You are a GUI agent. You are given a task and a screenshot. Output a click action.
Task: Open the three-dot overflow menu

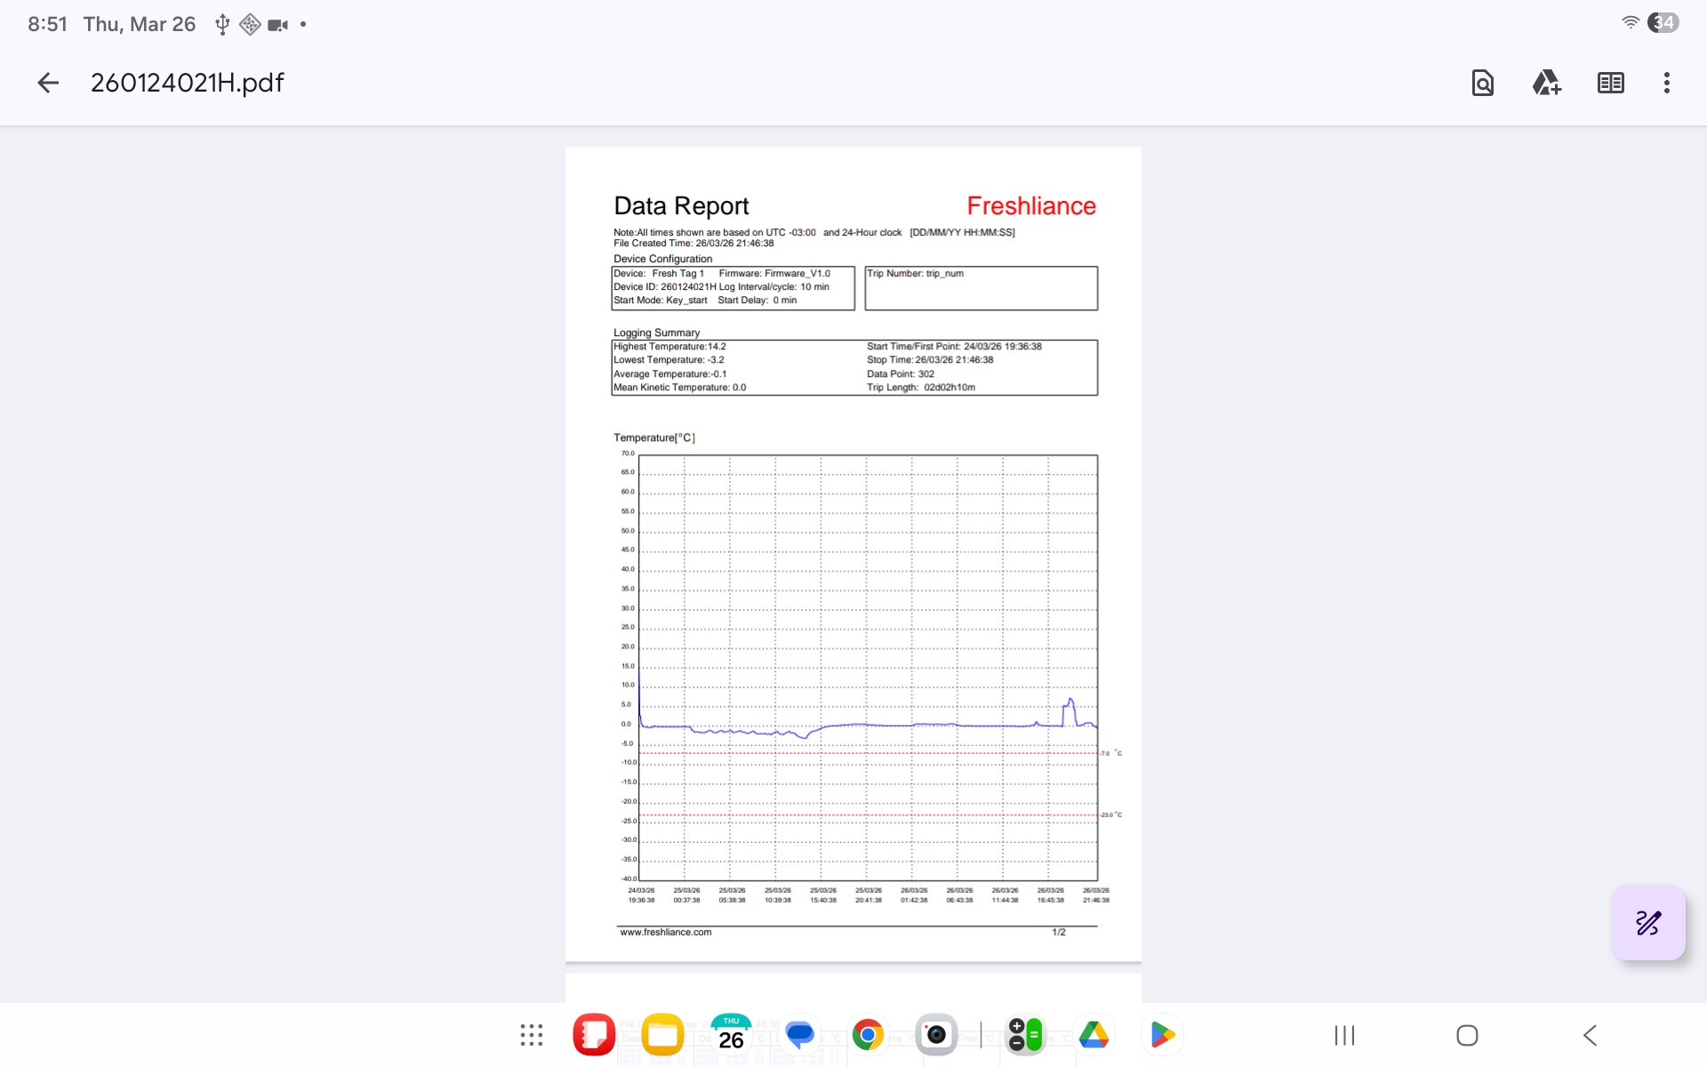click(1666, 83)
